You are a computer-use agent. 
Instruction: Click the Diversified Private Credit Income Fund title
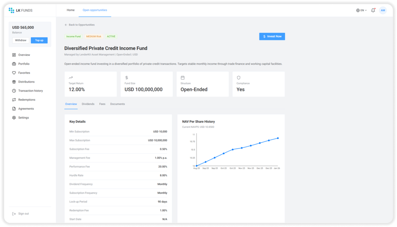point(106,48)
